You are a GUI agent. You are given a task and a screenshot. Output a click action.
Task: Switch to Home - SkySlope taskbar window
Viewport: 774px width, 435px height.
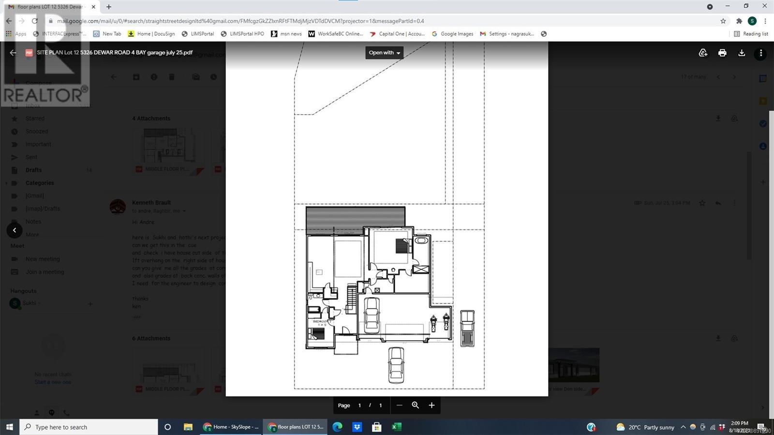[231, 427]
